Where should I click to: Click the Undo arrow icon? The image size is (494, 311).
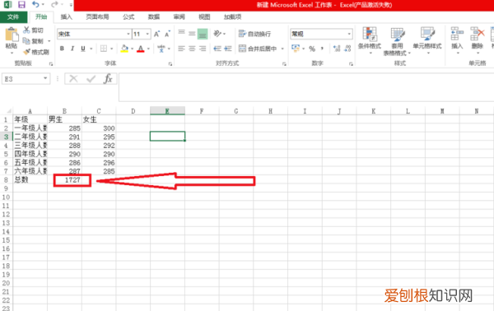tap(35, 5)
